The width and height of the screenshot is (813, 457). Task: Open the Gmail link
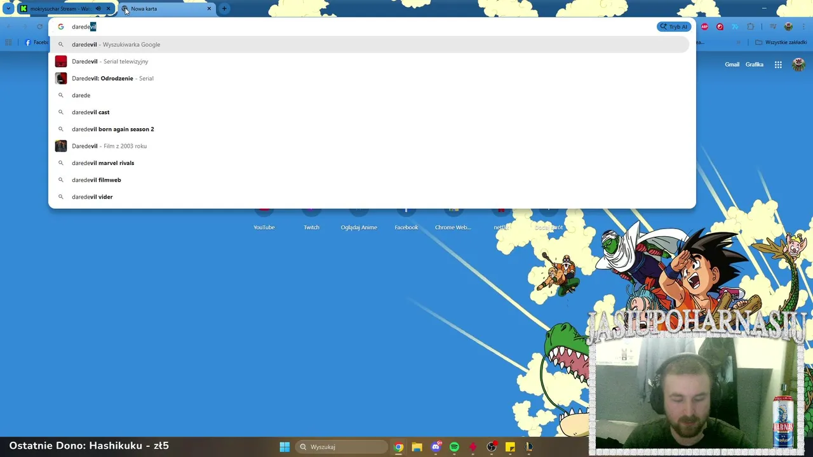coord(732,65)
